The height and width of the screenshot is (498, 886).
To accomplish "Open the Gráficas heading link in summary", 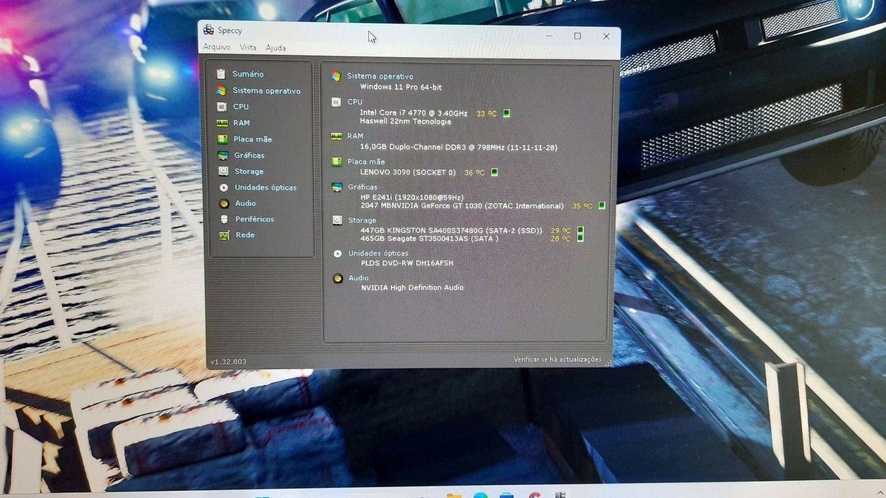I will click(362, 187).
